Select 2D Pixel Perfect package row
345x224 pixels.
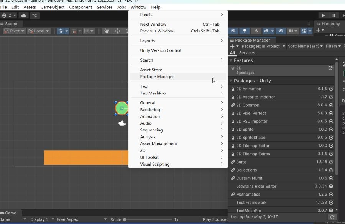[281, 113]
